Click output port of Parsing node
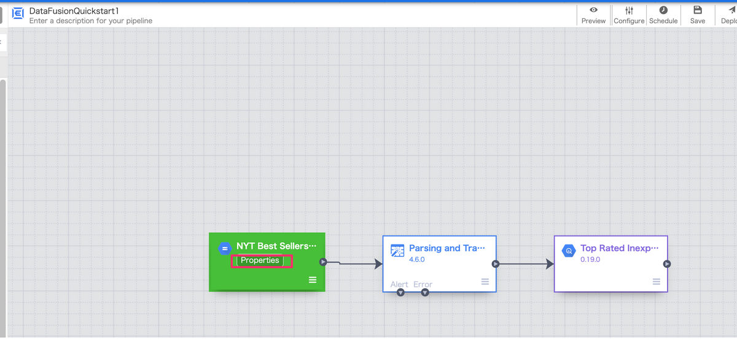 tap(496, 264)
